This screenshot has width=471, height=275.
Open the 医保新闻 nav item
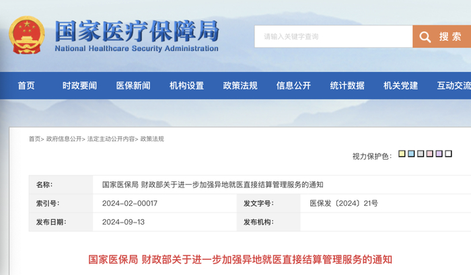coord(133,85)
